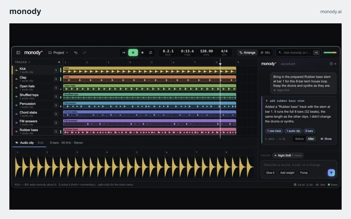Screen dimensions: 351x219
Task: Toggle the sidebar panel icon
Action: pos(18,53)
